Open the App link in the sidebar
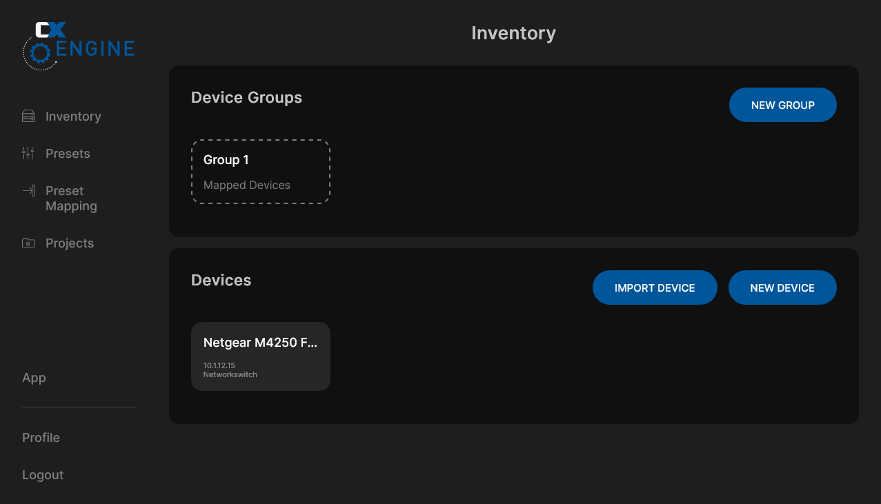 click(x=34, y=378)
